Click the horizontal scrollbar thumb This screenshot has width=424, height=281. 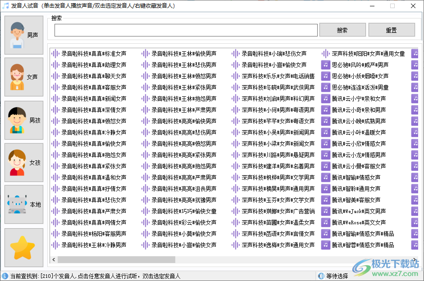pyautogui.click(x=116, y=260)
